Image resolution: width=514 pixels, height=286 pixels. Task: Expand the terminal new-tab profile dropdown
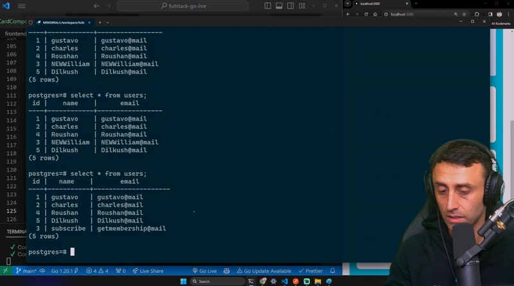point(107,22)
